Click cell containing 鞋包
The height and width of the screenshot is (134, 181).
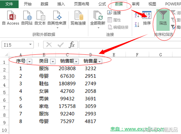click(x=44, y=83)
